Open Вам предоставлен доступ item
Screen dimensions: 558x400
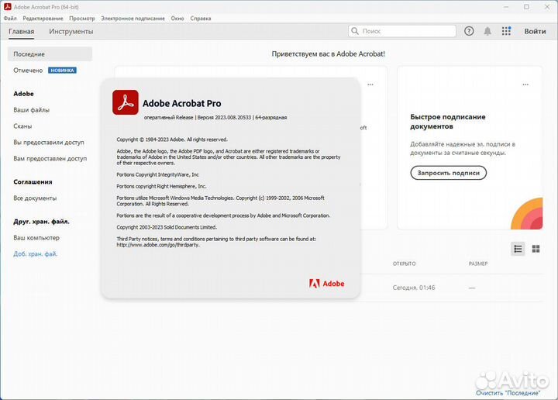[50, 158]
